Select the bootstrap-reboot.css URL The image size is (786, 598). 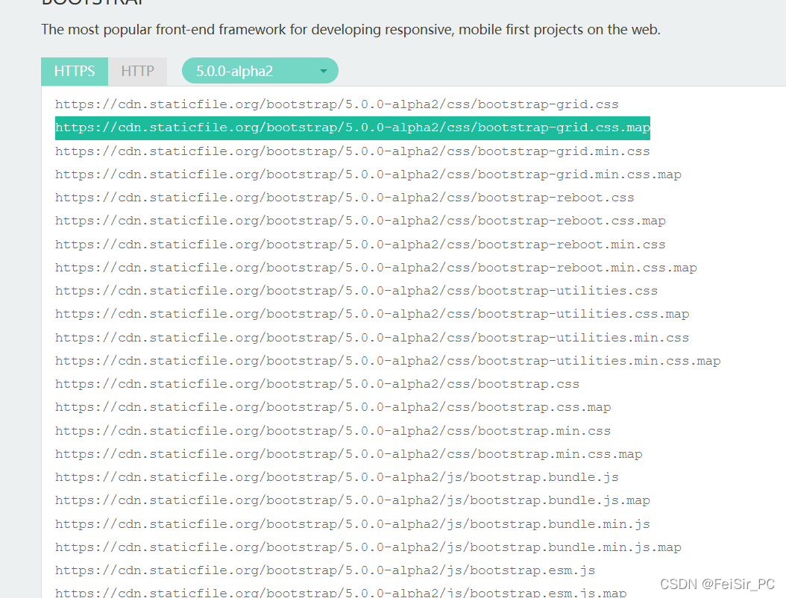(345, 198)
